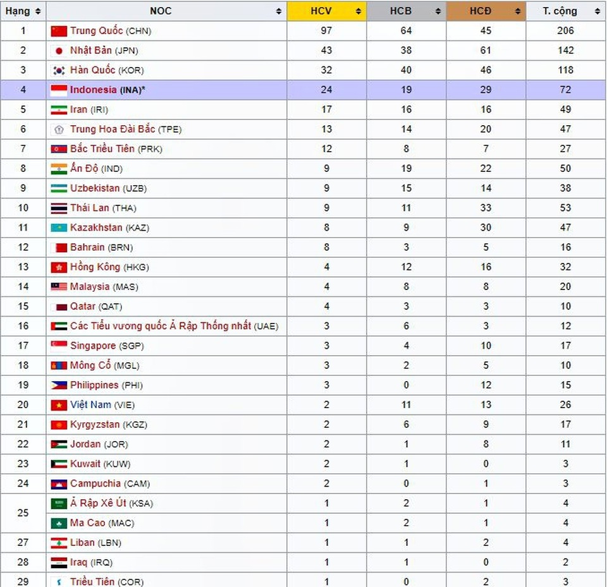
Task: Click the Iraq flag icon
Action: 59,563
